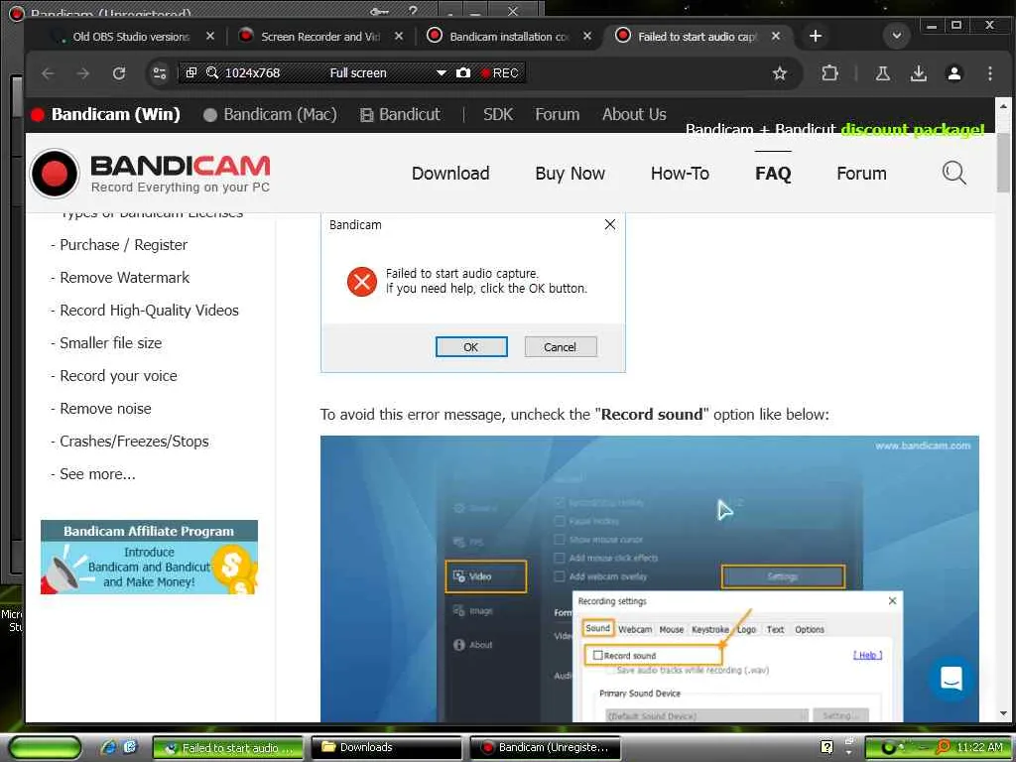Close the Old OBS Studio versions tab
The height and width of the screenshot is (762, 1016).
(210, 37)
